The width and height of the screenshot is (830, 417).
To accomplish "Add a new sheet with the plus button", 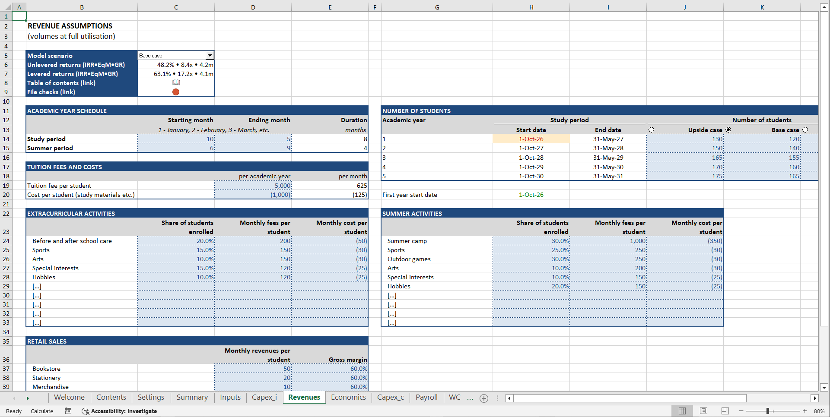I will [483, 398].
